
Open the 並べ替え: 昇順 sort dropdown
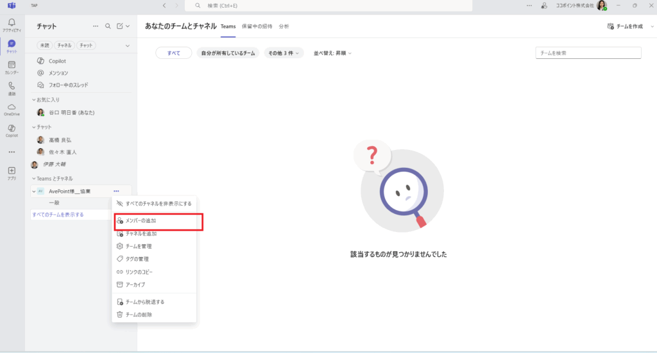pos(332,53)
